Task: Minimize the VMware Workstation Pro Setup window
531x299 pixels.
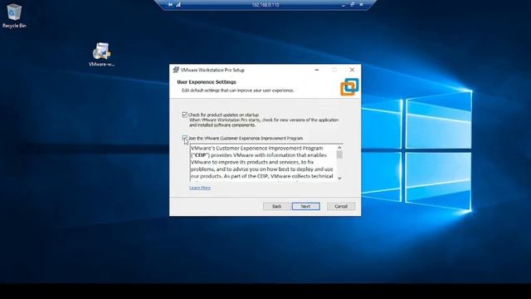Action: pos(317,70)
